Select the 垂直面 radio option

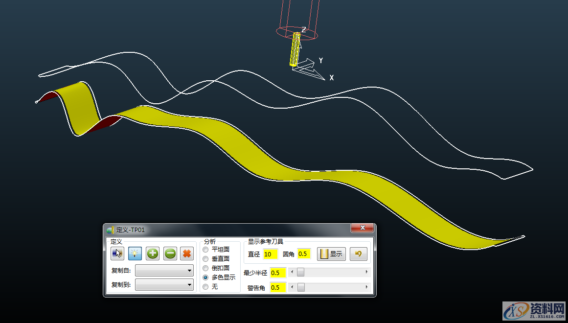[205, 259]
